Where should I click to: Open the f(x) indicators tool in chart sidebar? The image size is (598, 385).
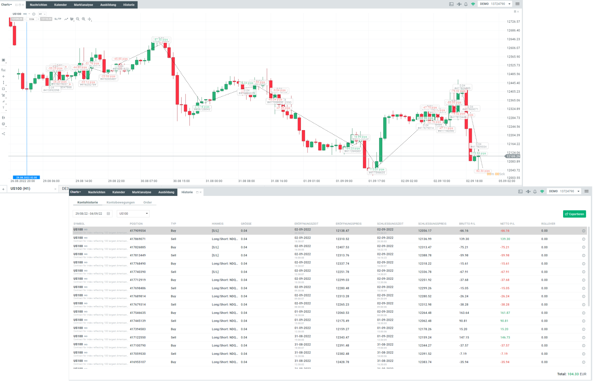pyautogui.click(x=4, y=70)
